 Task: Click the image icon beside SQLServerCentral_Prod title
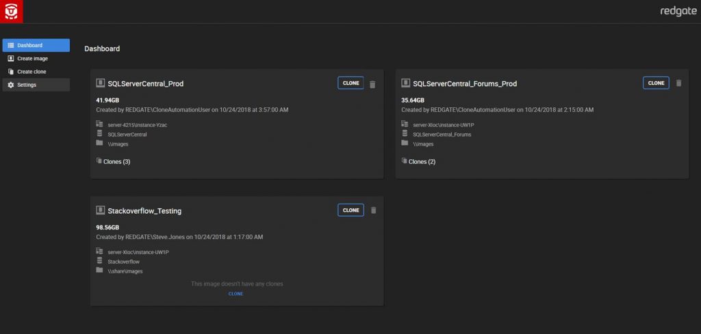coord(101,83)
